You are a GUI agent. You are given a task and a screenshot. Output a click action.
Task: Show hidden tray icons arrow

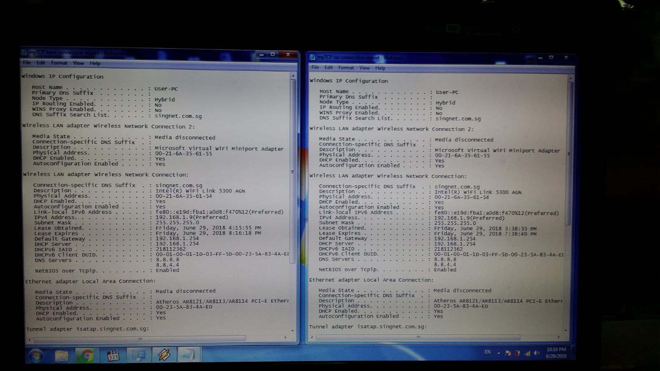point(499,353)
